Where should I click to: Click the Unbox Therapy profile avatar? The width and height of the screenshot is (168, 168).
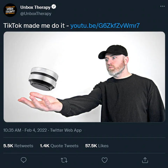pyautogui.click(x=10, y=10)
